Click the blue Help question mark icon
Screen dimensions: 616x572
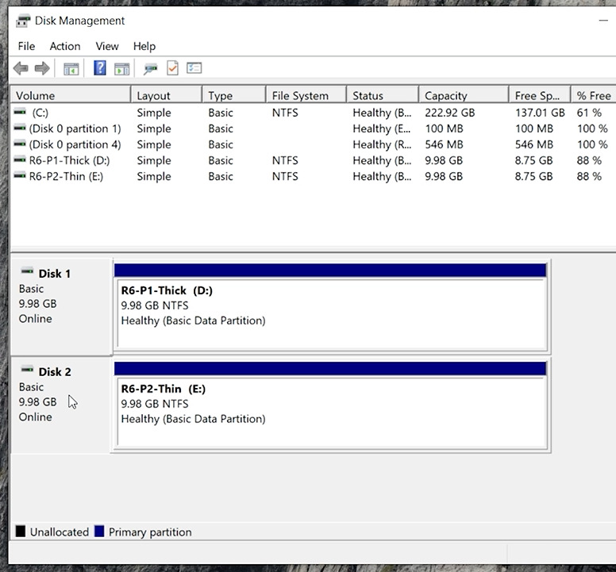click(100, 68)
